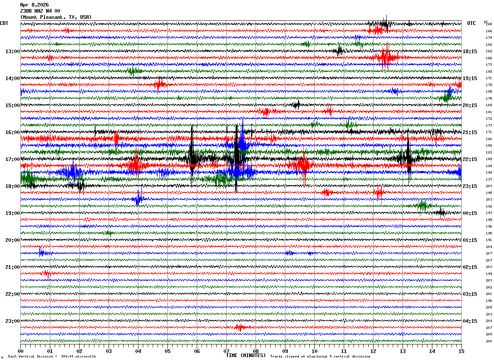Click the Apr 8,2026 date header
Viewport: 494px width, 362px height.
[34, 5]
